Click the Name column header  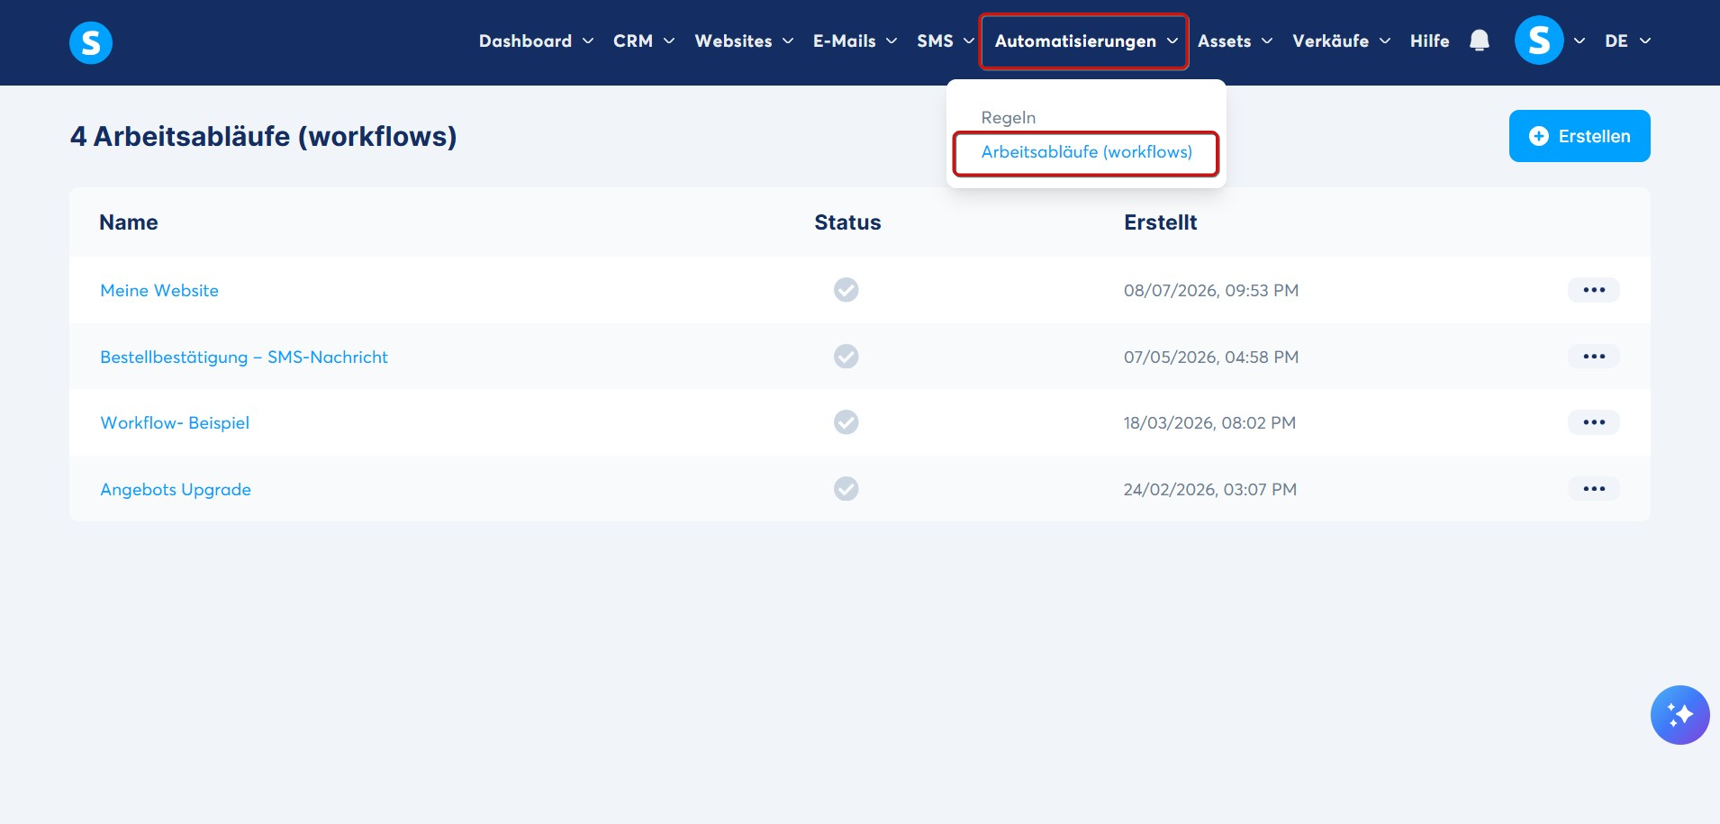click(129, 222)
